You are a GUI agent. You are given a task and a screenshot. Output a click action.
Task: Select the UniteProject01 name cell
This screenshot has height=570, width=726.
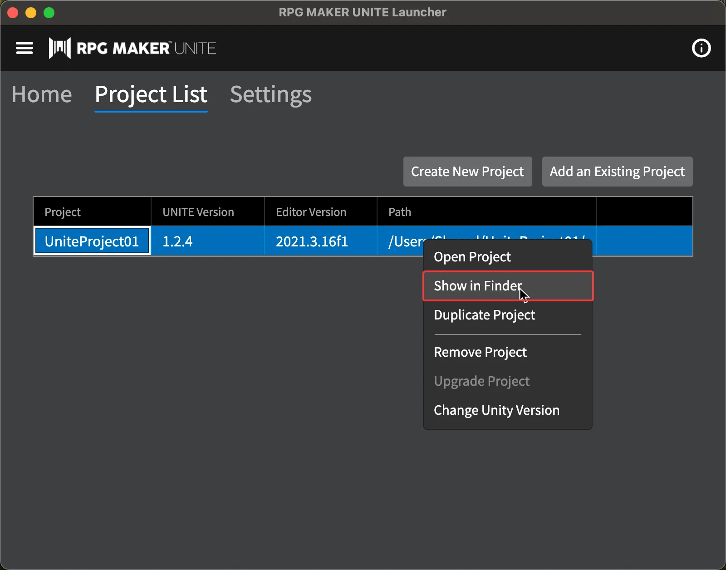point(92,241)
